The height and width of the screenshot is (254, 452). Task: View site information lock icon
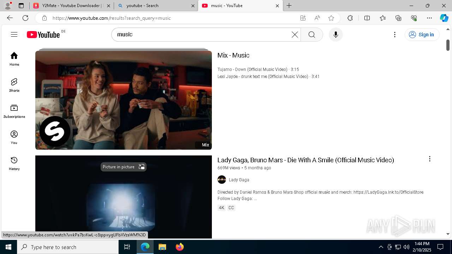[44, 18]
